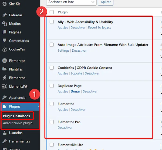Click the Usuarios person icon
Image resolution: width=162 pixels, height=150 pixels.
5,133
